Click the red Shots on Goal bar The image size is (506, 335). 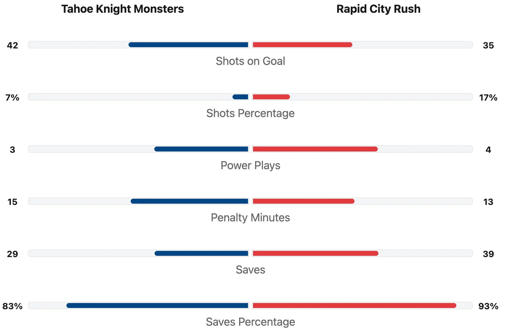302,45
